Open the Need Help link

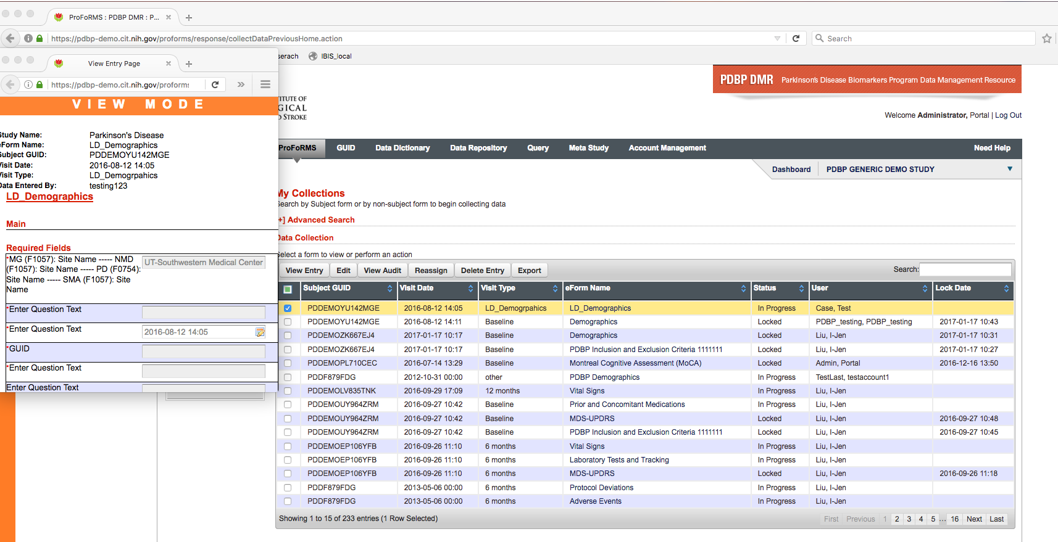point(992,148)
